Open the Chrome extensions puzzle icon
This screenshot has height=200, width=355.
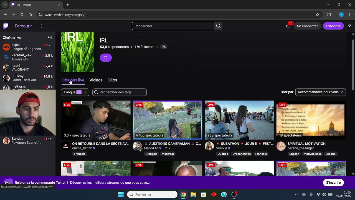329,15
